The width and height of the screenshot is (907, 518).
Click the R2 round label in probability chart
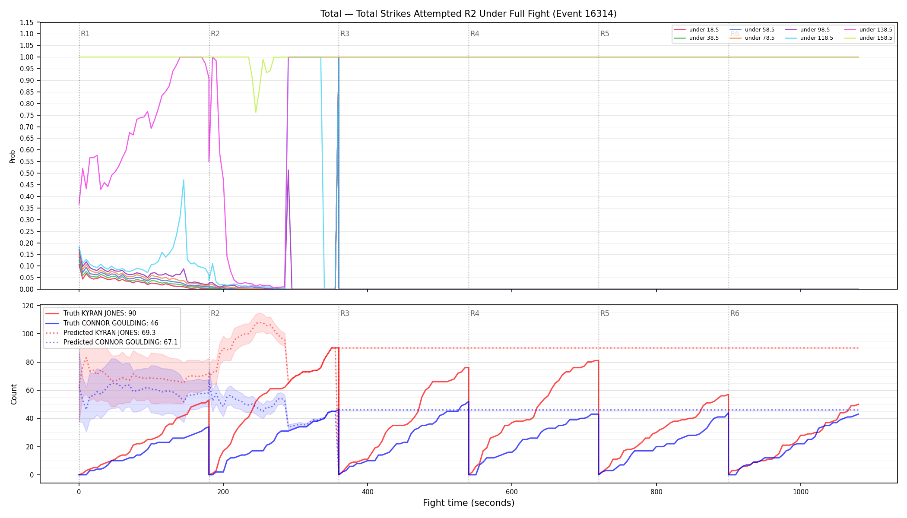click(x=215, y=34)
